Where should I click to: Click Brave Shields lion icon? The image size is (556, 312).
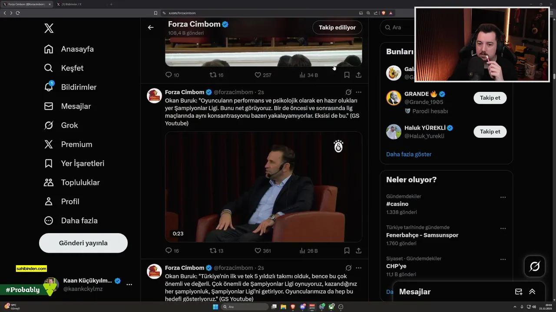click(384, 13)
